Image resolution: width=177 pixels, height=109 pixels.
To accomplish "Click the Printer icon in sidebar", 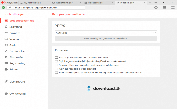I will (x=6, y=69).
